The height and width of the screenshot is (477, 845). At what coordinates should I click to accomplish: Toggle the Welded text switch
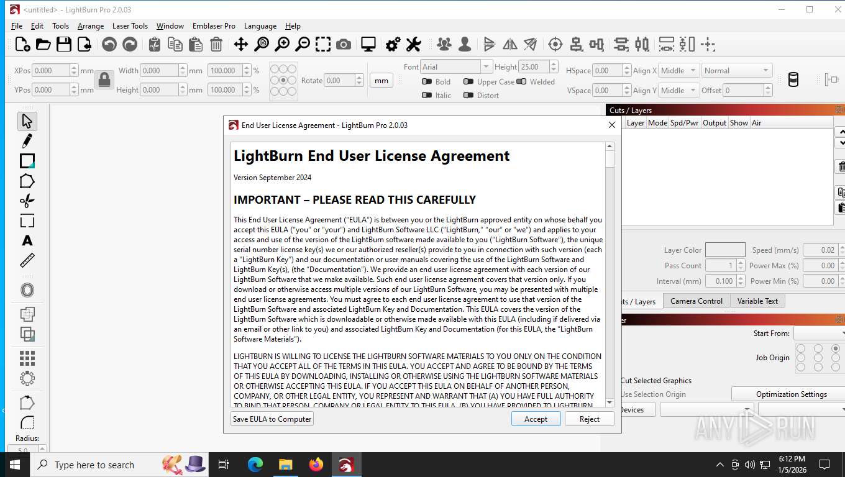[x=521, y=81]
